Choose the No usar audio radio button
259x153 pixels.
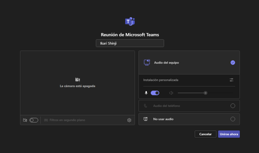click(233, 119)
